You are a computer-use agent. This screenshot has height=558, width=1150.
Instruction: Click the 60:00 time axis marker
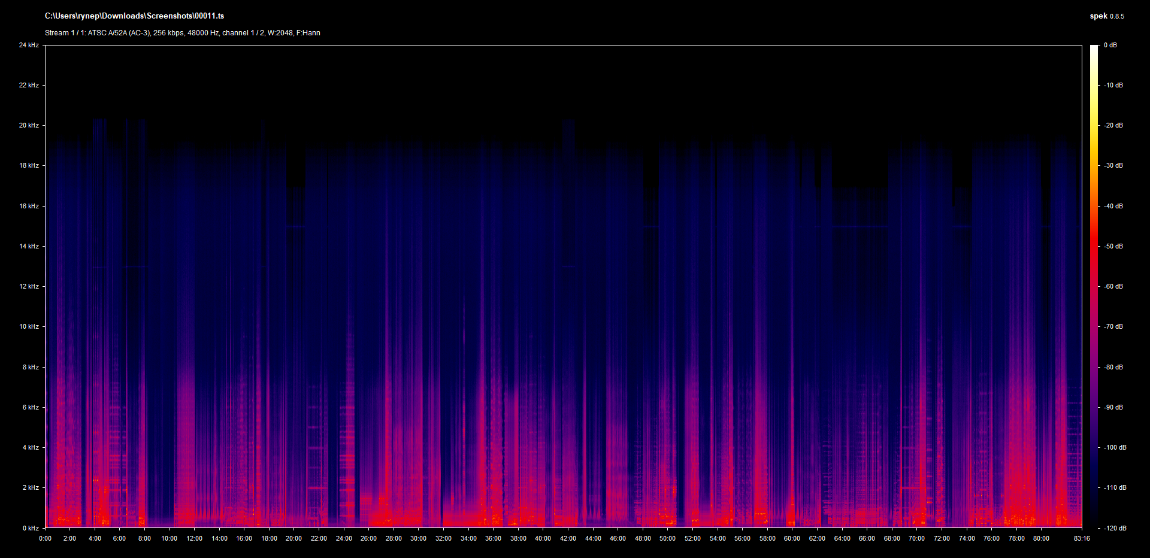click(x=792, y=538)
